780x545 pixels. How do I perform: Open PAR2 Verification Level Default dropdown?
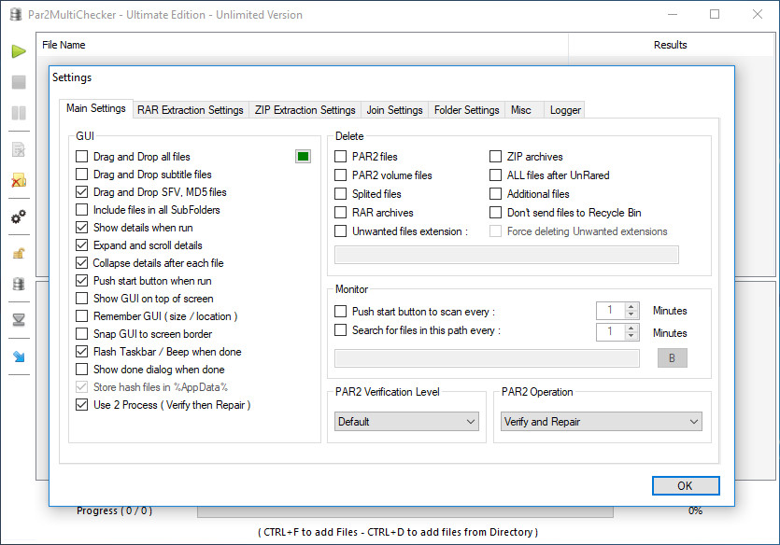407,421
